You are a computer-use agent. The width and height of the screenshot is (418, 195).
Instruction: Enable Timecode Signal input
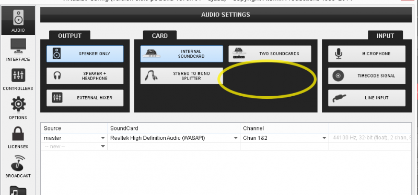(x=367, y=76)
